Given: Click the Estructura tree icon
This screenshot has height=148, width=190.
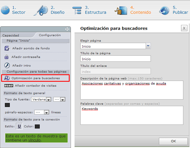Looking at the screenshot, I should pyautogui.click(x=77, y=10).
